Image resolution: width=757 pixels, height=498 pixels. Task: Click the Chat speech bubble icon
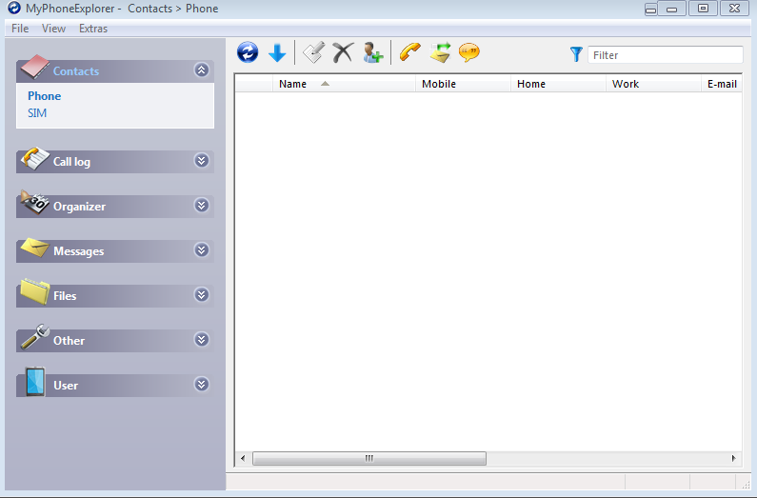click(469, 52)
